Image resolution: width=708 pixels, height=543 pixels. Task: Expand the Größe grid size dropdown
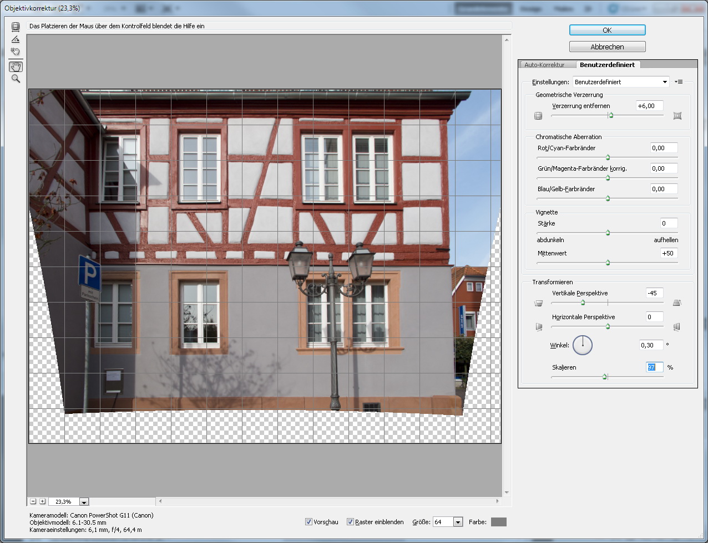tap(458, 522)
